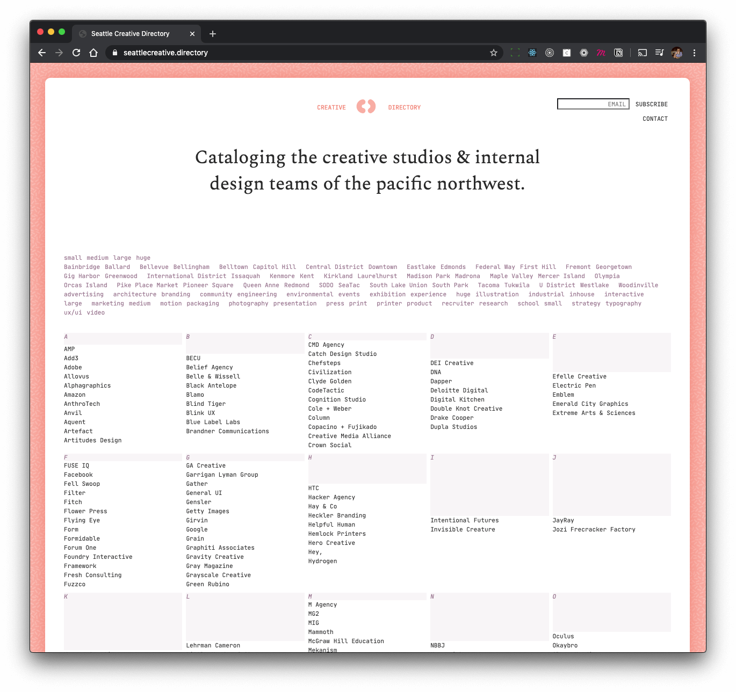
Task: Open the Foundry Interactive entry
Action: coord(98,557)
